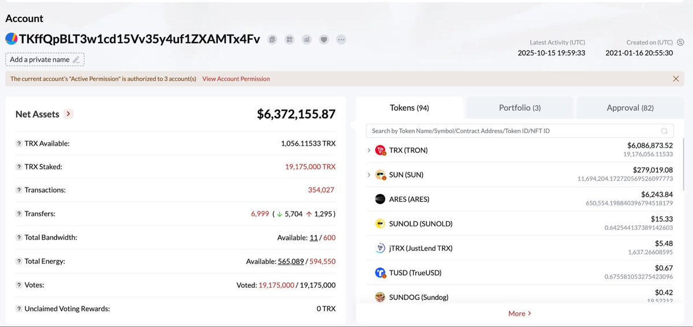Click the underlined available energy value 565,089
The height and width of the screenshot is (327, 693).
coord(291,261)
